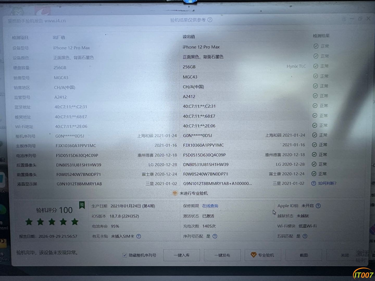Image resolution: width=375 pixels, height=281 pixels.
Task: Click iOS版本 18.7.8 (22H352) value
Action: 124,216
